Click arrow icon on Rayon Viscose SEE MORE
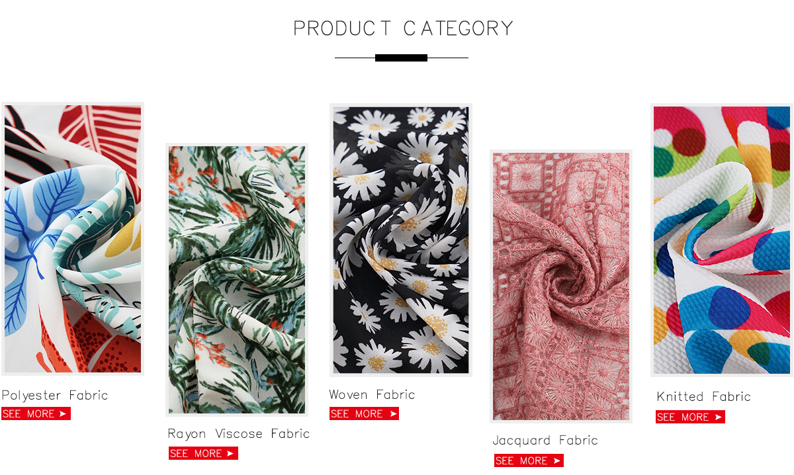The image size is (794, 475). [x=230, y=453]
